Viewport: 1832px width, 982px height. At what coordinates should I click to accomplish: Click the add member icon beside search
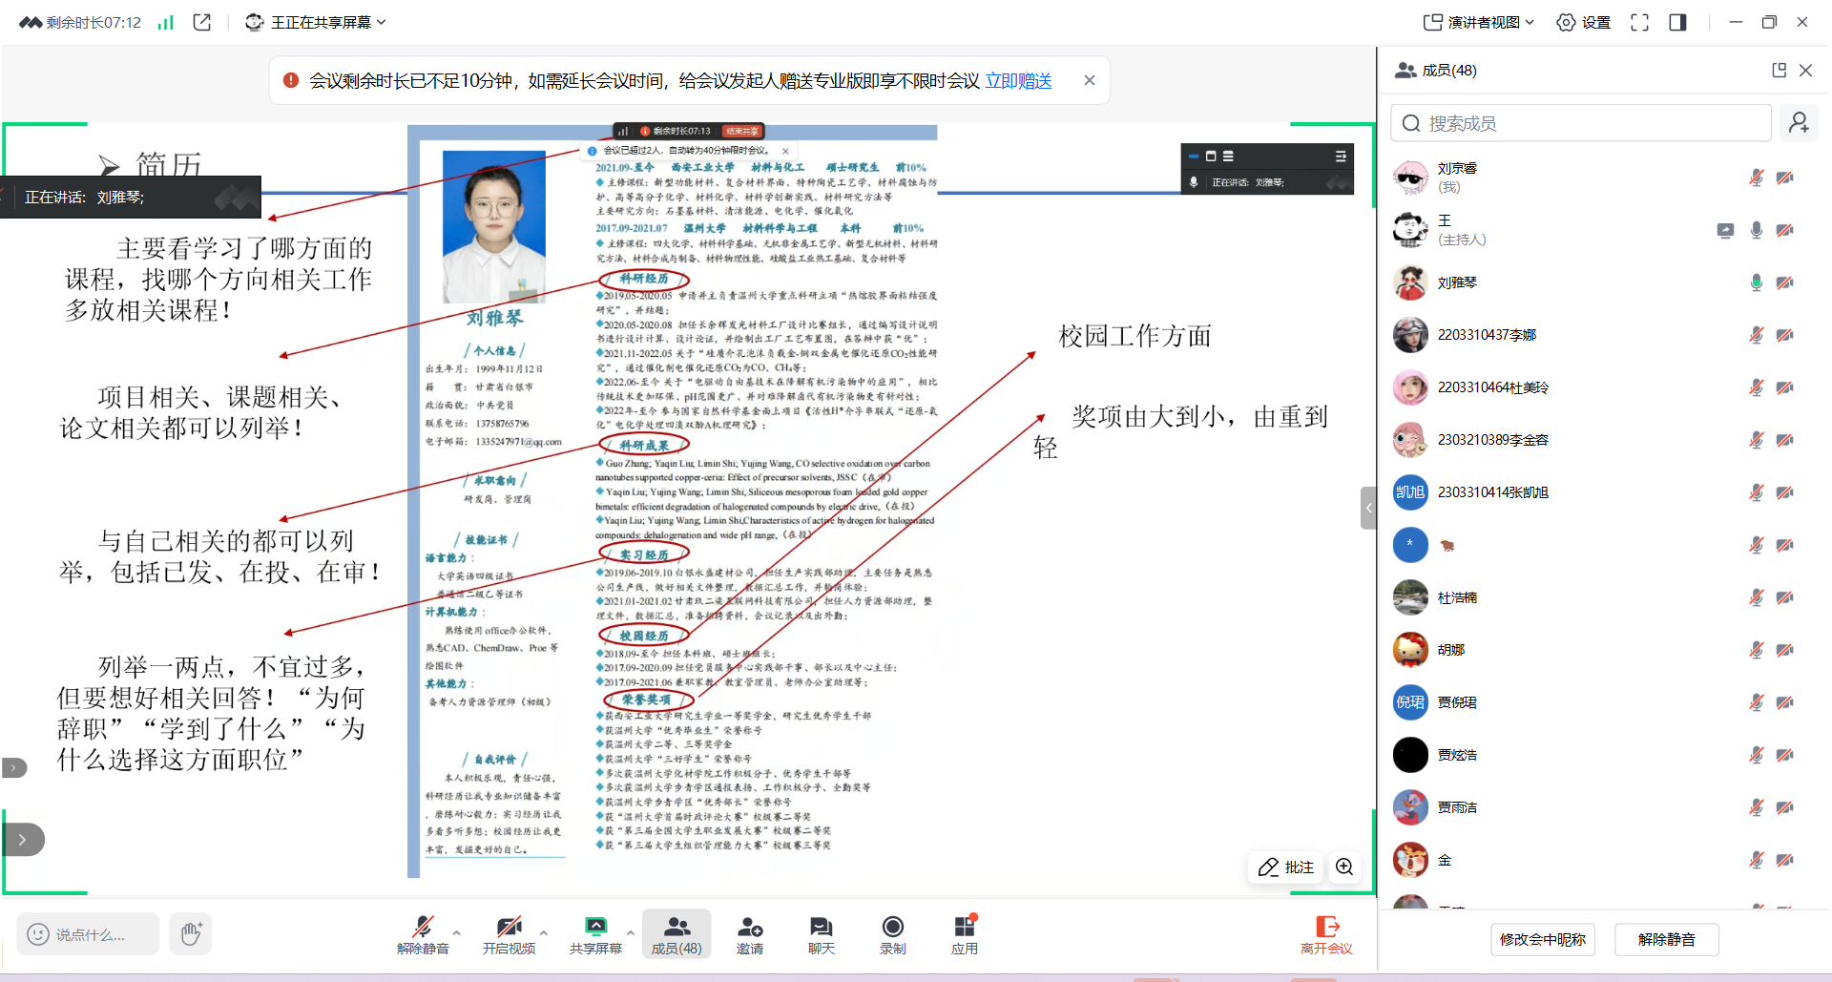pyautogui.click(x=1799, y=123)
